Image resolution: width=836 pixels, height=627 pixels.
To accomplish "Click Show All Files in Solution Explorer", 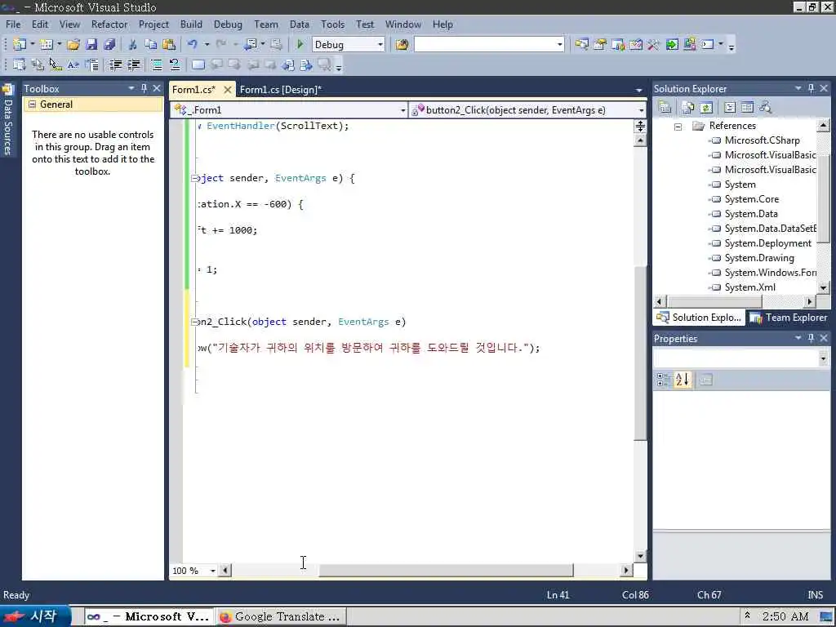I will (x=687, y=108).
